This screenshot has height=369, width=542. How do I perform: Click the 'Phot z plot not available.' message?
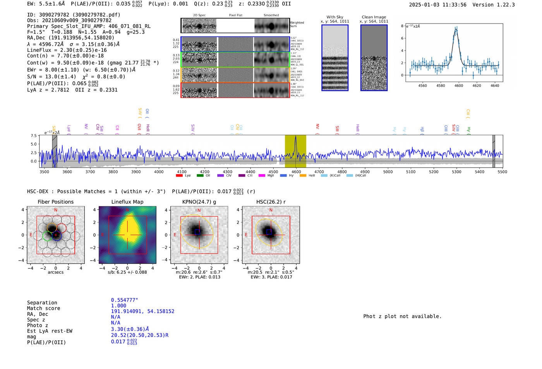pos(402,316)
